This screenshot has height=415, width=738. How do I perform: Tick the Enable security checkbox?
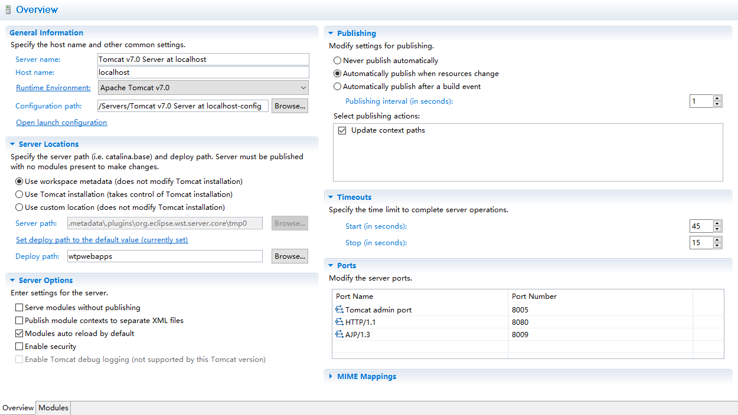[19, 347]
